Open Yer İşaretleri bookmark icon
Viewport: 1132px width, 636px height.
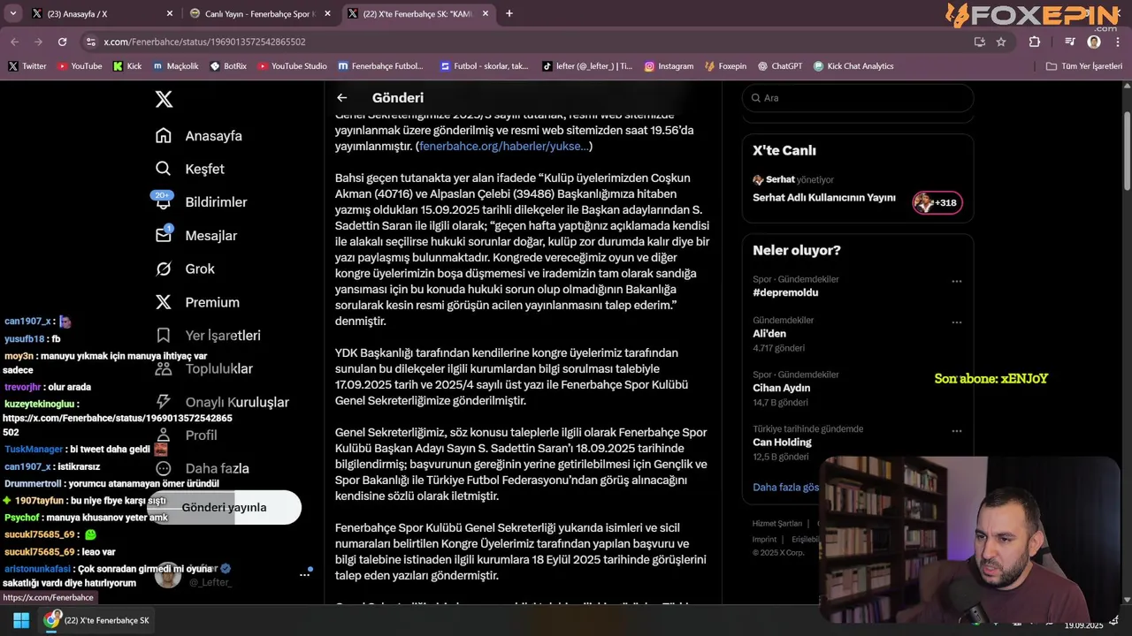(163, 335)
